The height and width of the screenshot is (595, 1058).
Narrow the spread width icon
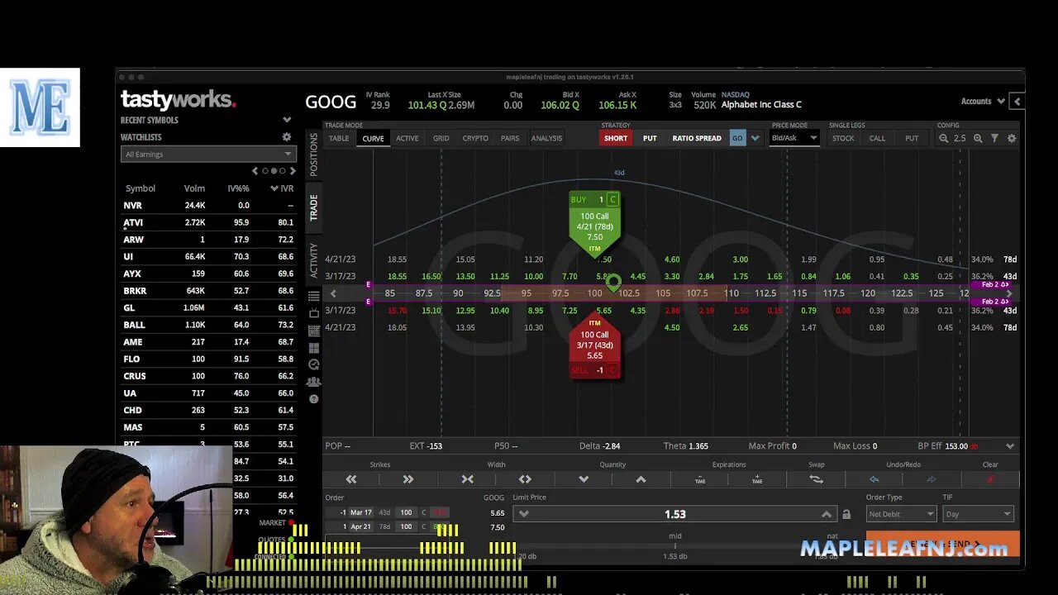coord(467,479)
